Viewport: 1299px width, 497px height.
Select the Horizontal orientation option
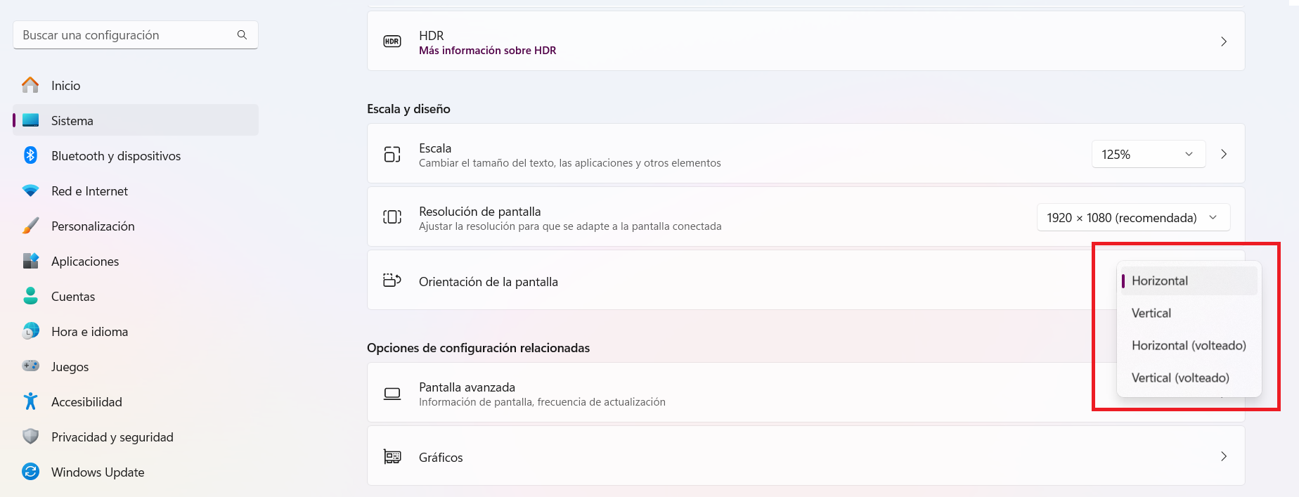click(x=1160, y=281)
